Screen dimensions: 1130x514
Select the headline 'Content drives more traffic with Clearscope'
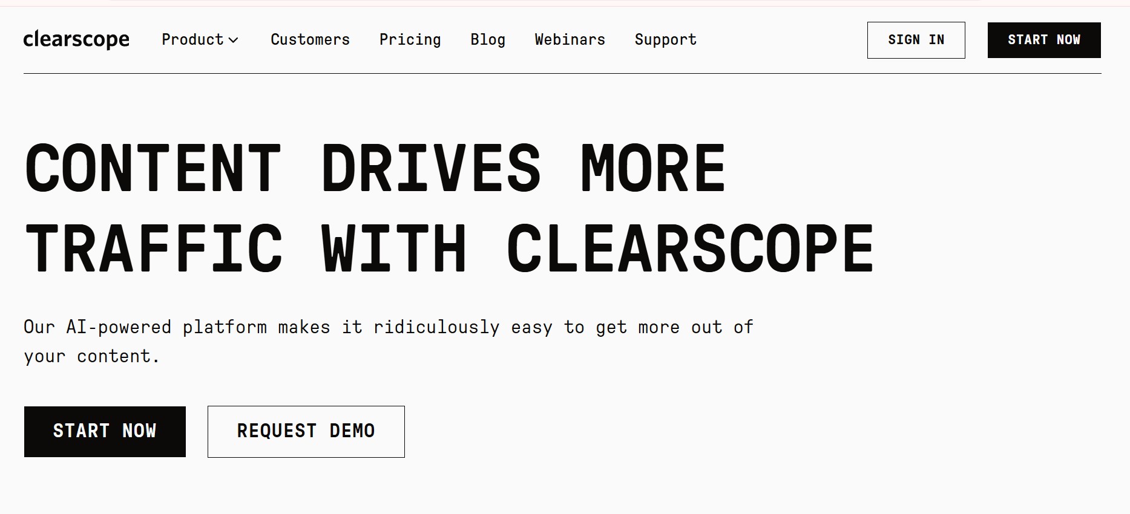[448, 207]
